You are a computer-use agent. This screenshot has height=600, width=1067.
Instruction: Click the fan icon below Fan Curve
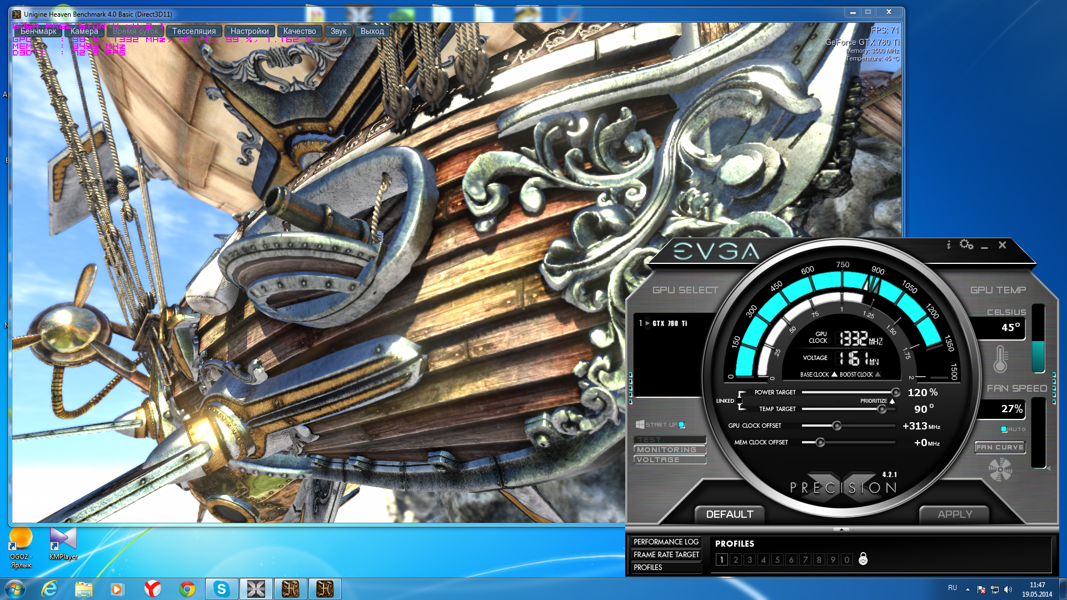1000,470
